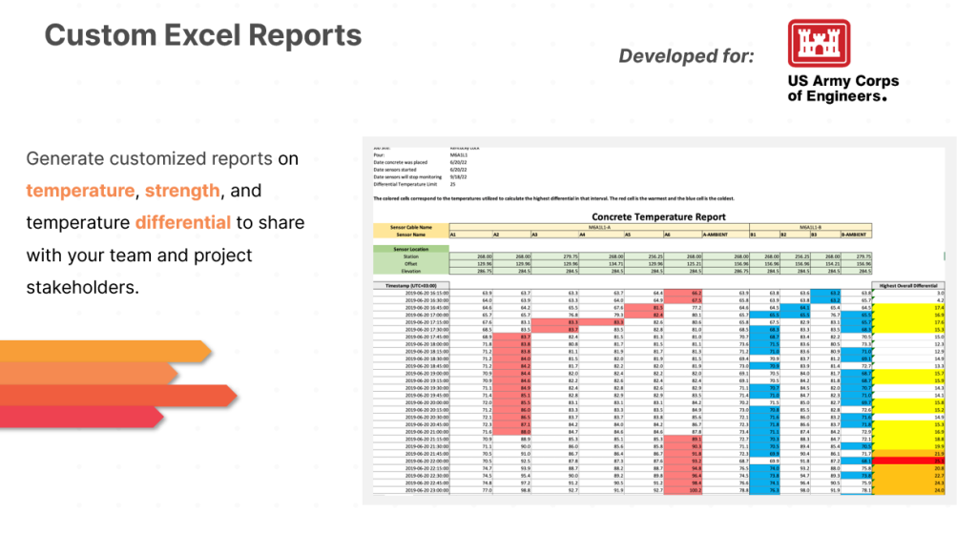Click the 'A6' sensor column header
Screen dimensions: 977x533
(683, 235)
